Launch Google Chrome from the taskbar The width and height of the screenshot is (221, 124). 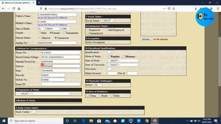coord(147,121)
